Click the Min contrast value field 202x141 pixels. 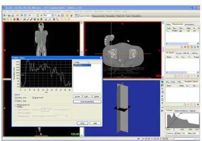pyautogui.click(x=184, y=133)
